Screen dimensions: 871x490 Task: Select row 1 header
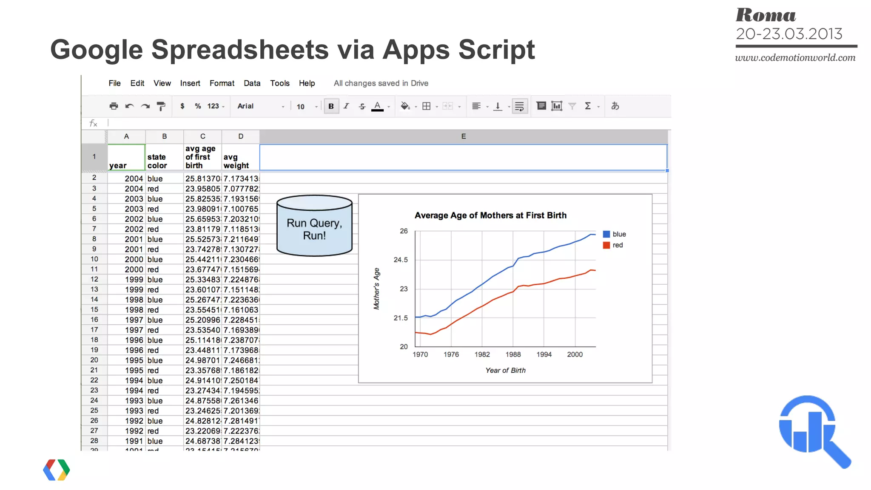coord(94,157)
